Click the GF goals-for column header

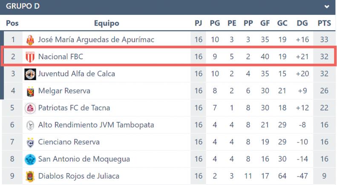point(265,23)
